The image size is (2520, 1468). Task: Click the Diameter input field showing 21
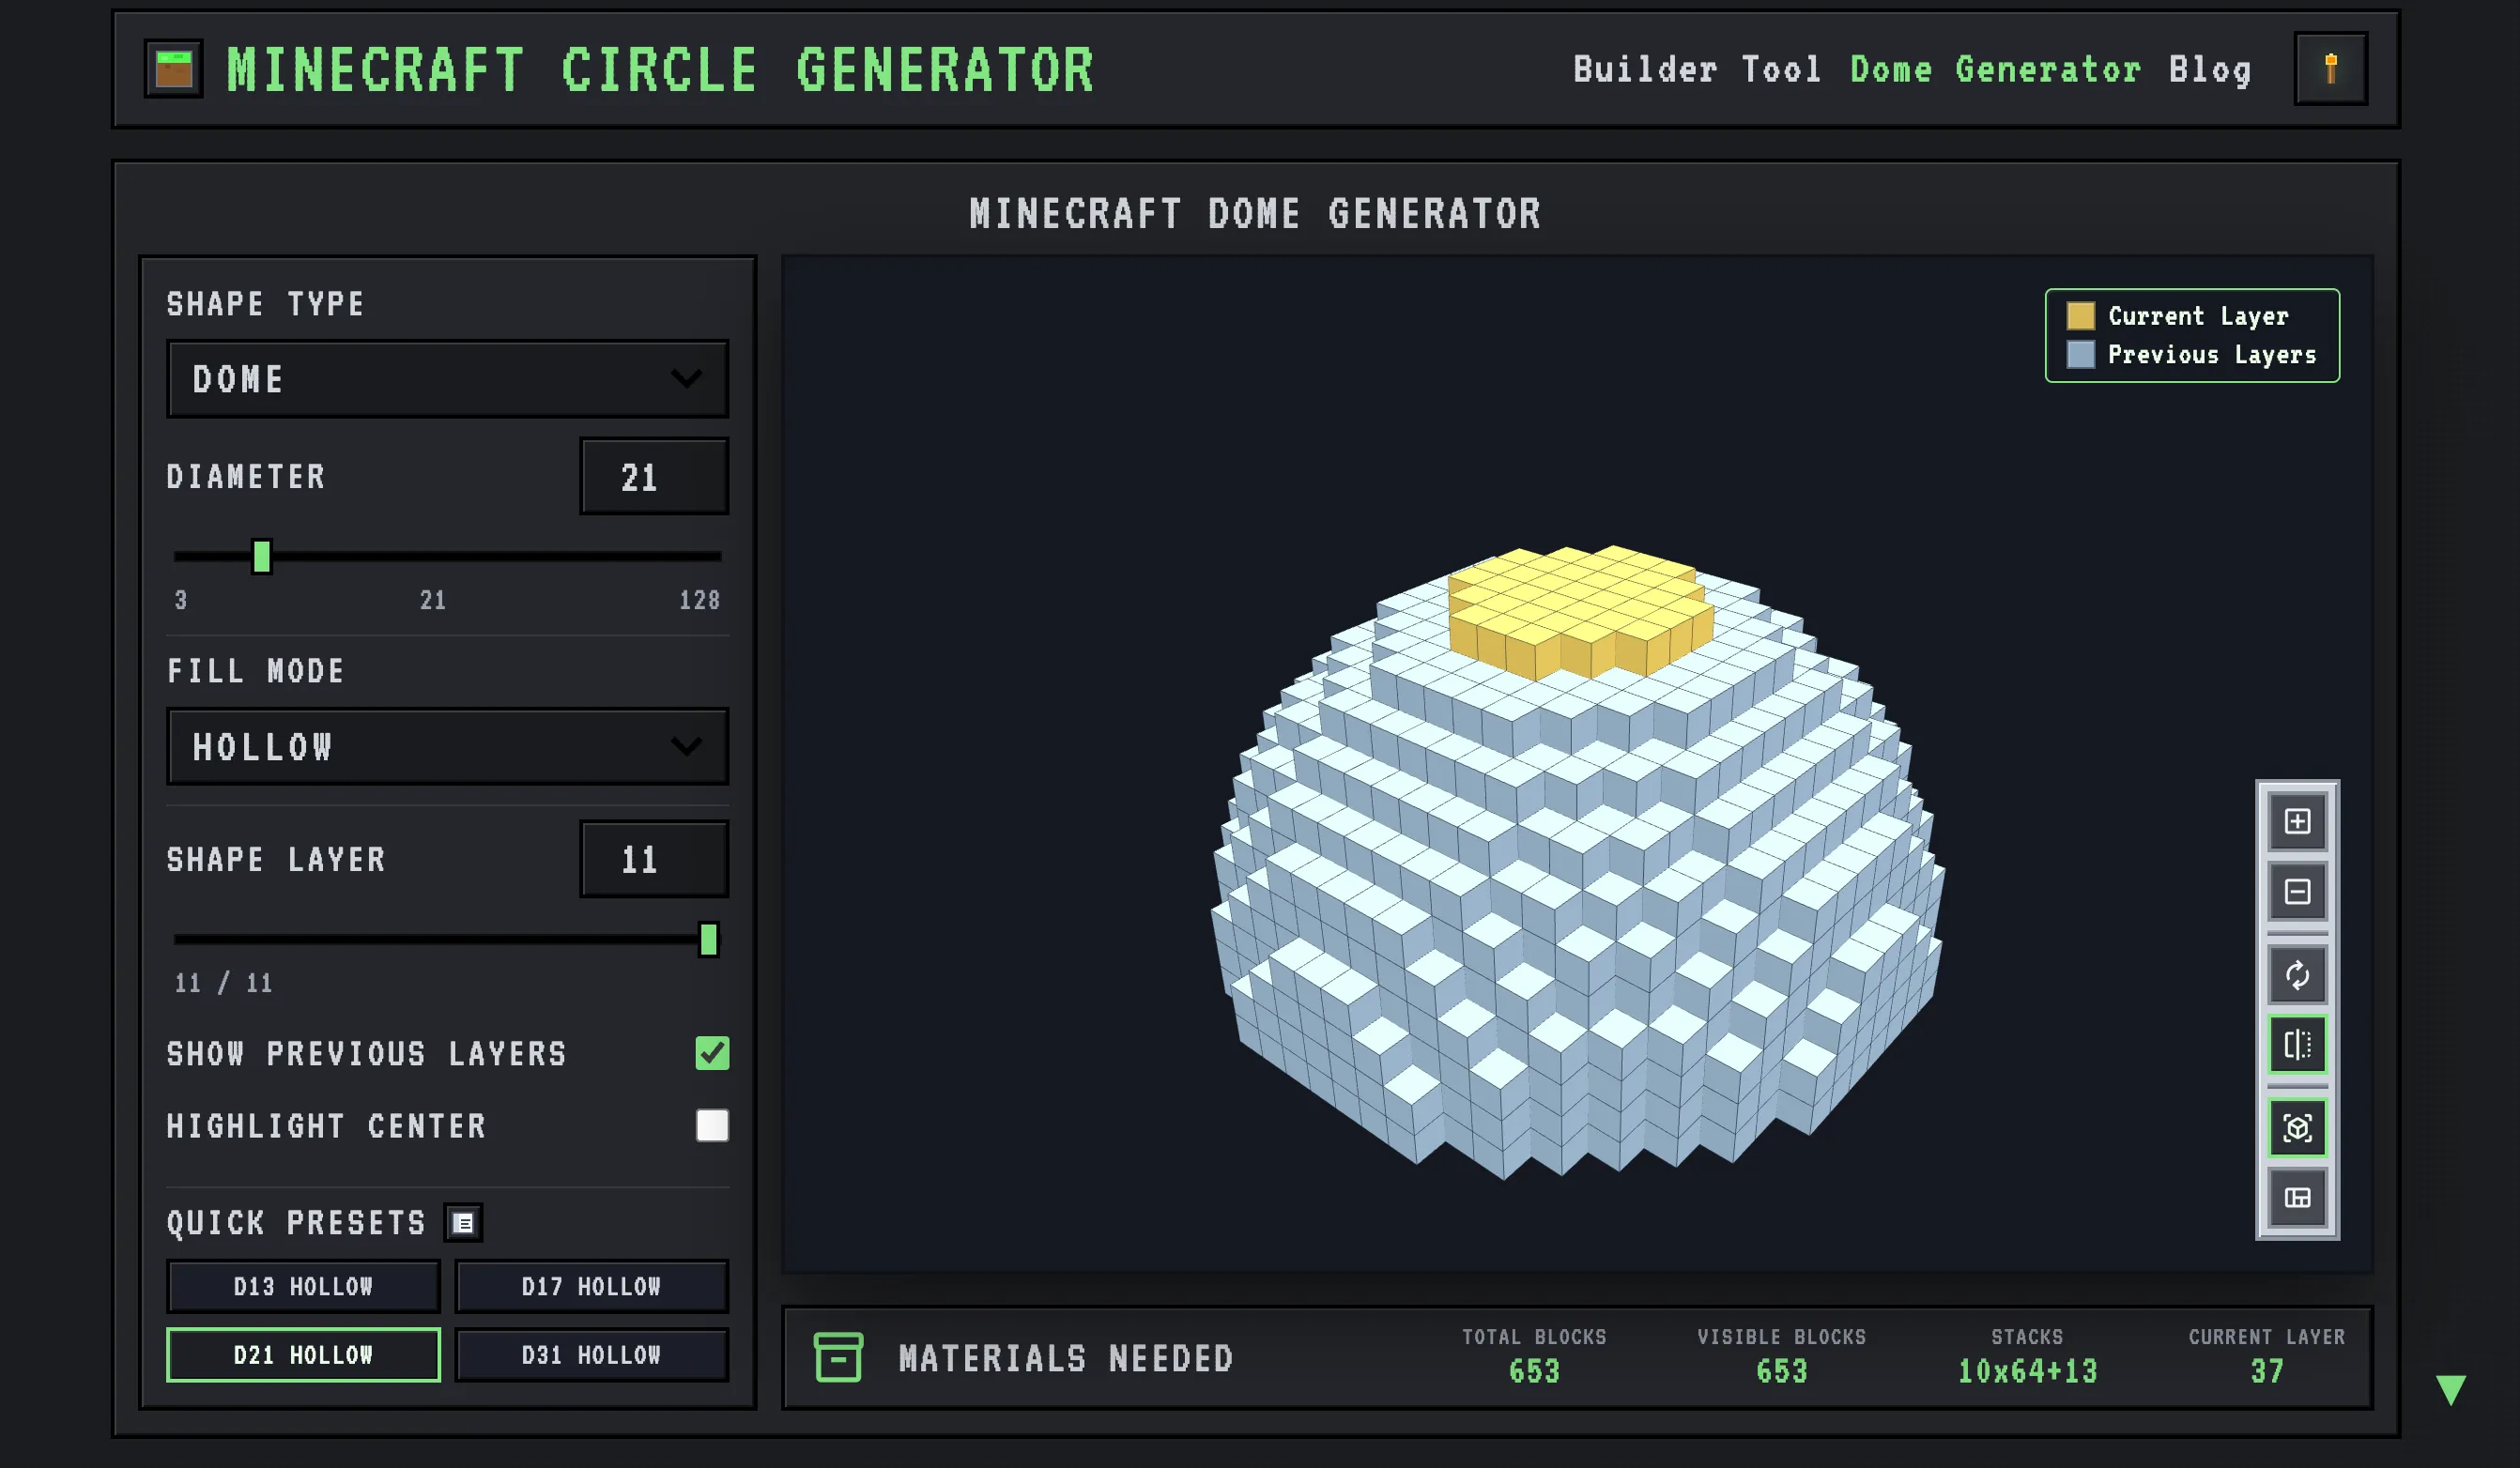point(654,477)
